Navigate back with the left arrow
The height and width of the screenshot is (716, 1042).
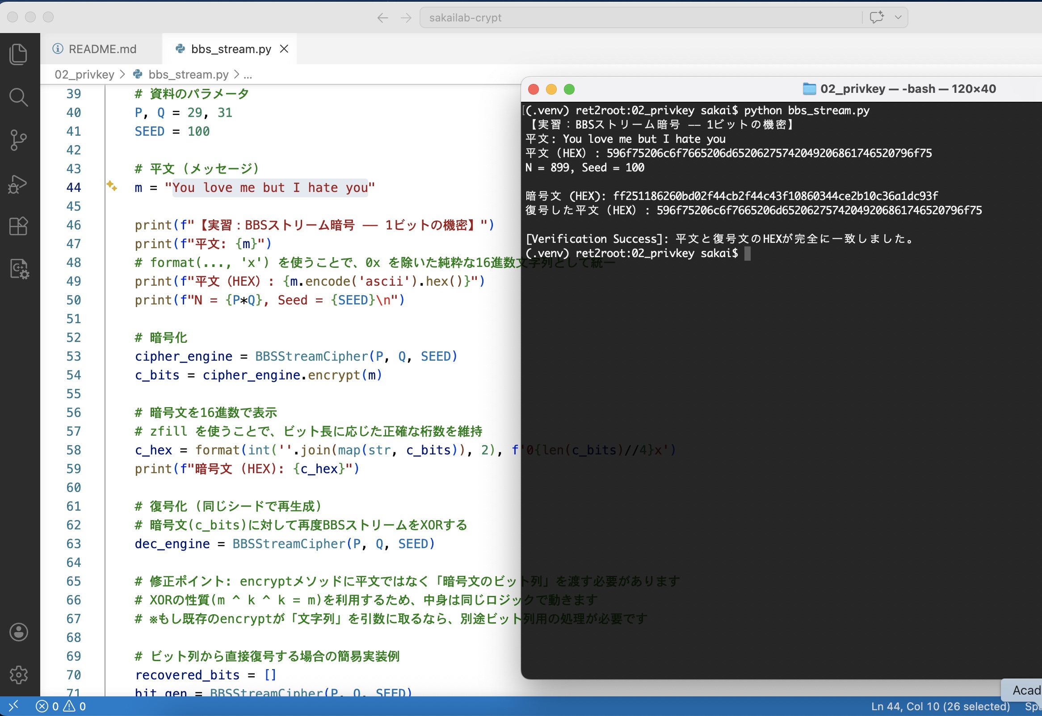(x=382, y=17)
